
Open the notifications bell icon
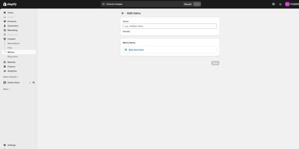(x=280, y=4)
